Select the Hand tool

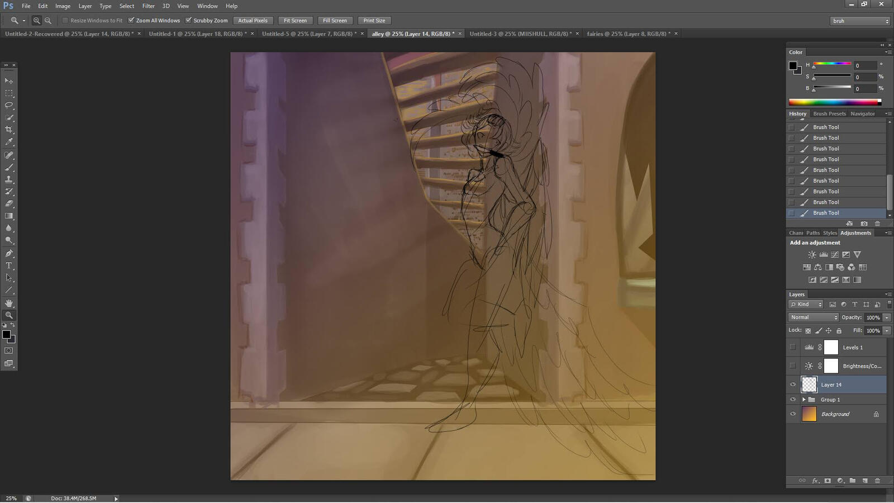(x=9, y=303)
